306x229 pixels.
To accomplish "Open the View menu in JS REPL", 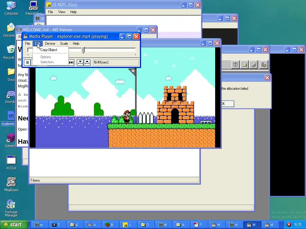I will 62,12.
